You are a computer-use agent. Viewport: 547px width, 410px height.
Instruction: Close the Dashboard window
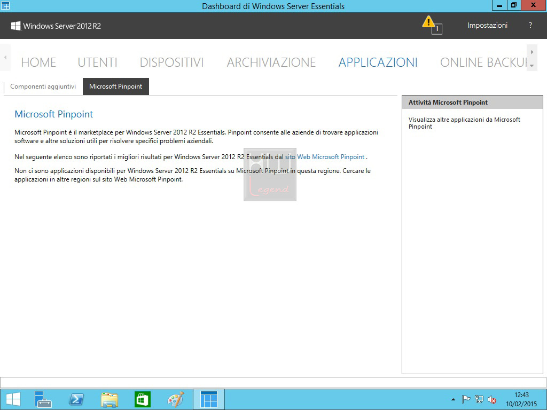(x=534, y=5)
